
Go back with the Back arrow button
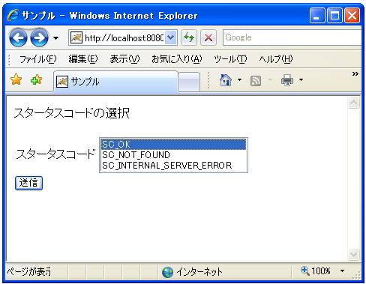tap(18, 38)
